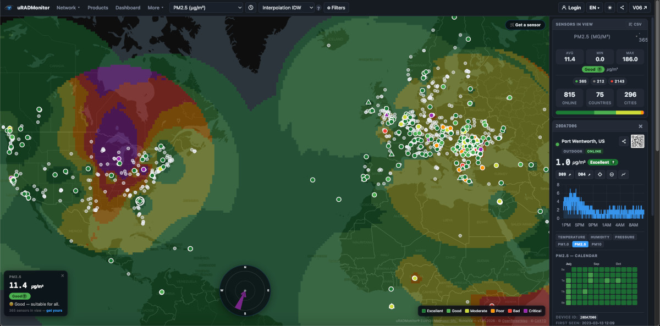The image size is (660, 326).
Task: Close the 20DA7D06 sensor panel
Action: click(640, 126)
